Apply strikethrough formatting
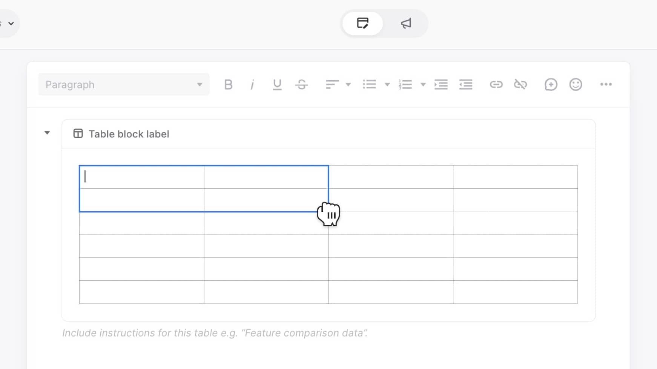657x369 pixels. 302,85
